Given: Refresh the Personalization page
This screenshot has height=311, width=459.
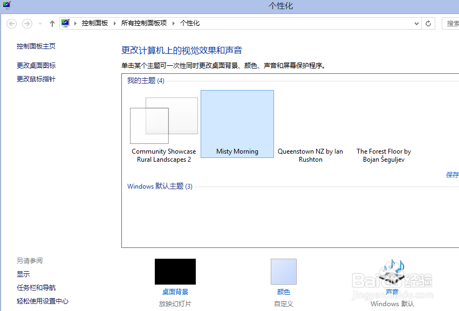Looking at the screenshot, I should (428, 23).
